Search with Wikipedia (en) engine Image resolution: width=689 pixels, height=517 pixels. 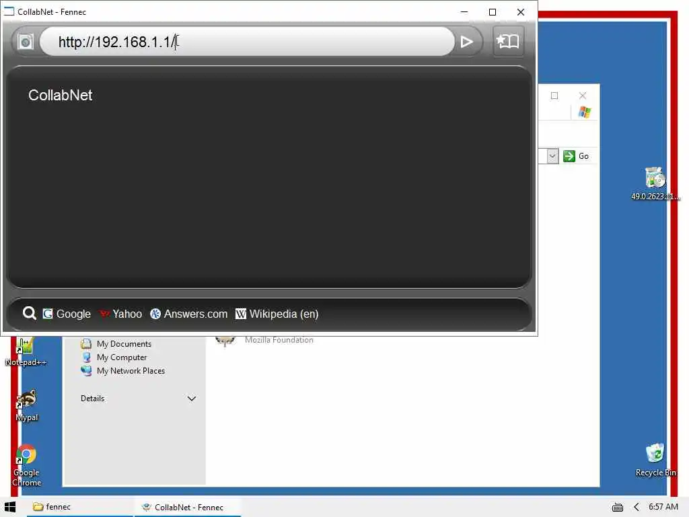coord(277,314)
